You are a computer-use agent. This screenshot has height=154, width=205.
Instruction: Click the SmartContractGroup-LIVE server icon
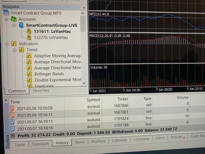click(x=21, y=25)
